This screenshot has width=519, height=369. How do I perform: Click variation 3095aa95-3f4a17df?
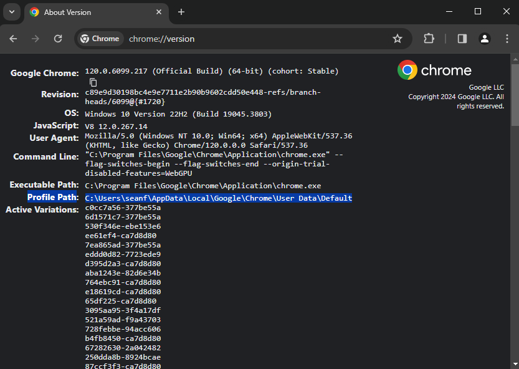(x=123, y=310)
